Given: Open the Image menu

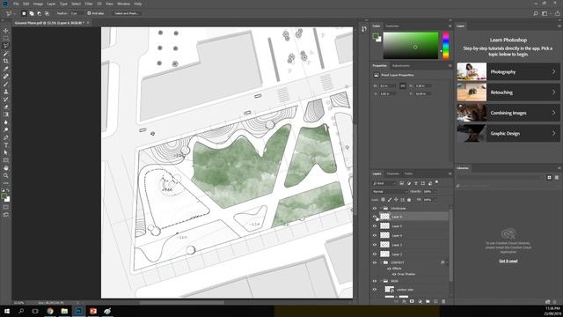Looking at the screenshot, I should click(x=38, y=4).
